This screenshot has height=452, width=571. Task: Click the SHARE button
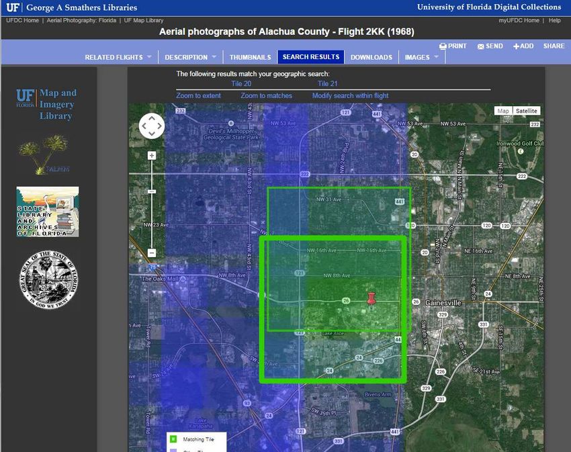coord(554,46)
